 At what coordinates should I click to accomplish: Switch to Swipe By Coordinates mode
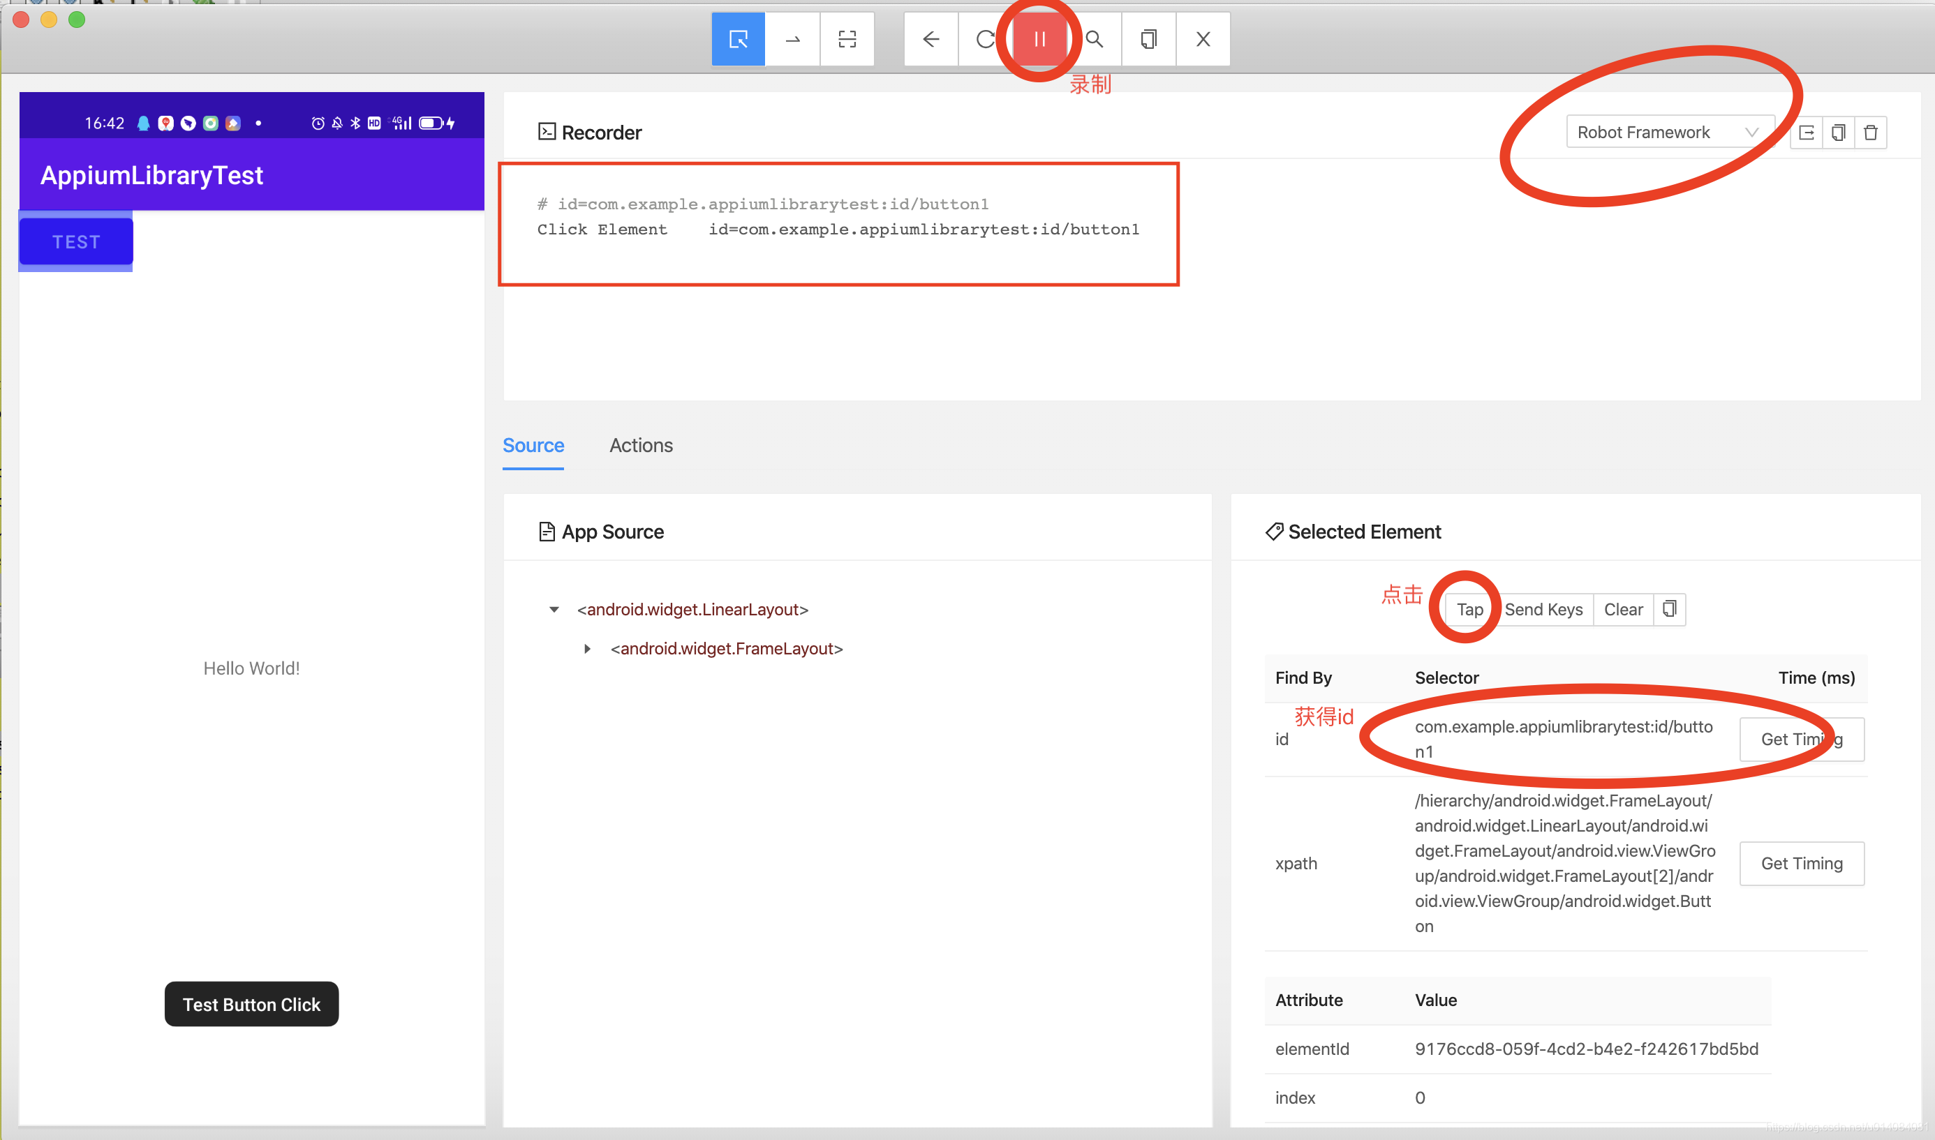pyautogui.click(x=792, y=39)
